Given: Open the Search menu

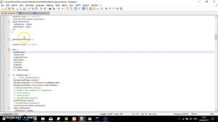Looking at the screenshot, I should (14, 5).
